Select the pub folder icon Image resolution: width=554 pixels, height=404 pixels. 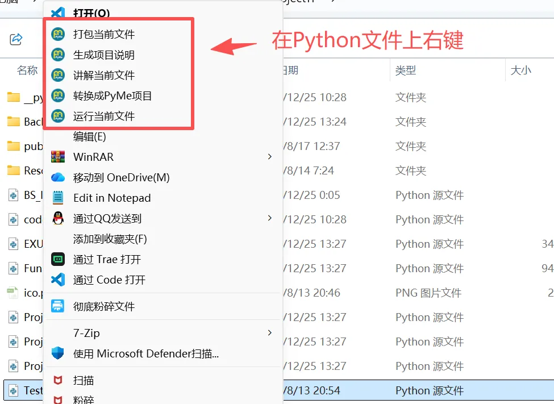[x=14, y=145]
